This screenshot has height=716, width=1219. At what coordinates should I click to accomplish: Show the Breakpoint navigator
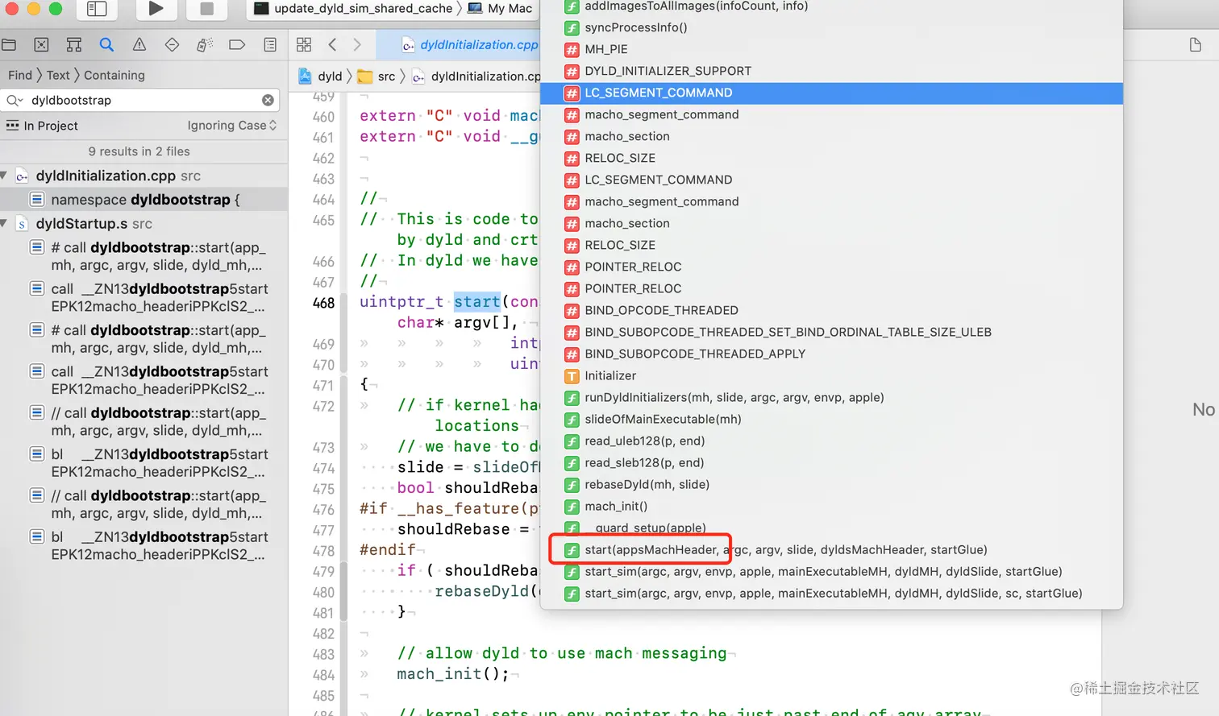click(237, 45)
